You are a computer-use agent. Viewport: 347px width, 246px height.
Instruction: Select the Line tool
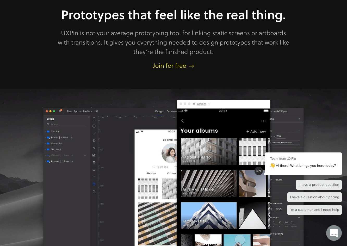94,133
